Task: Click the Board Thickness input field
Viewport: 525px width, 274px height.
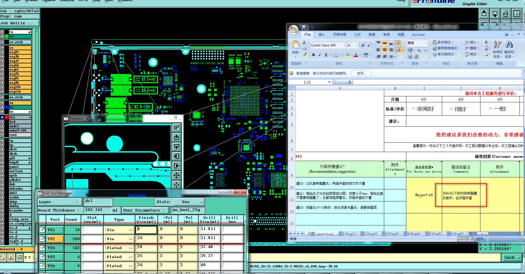Action: click(98, 210)
